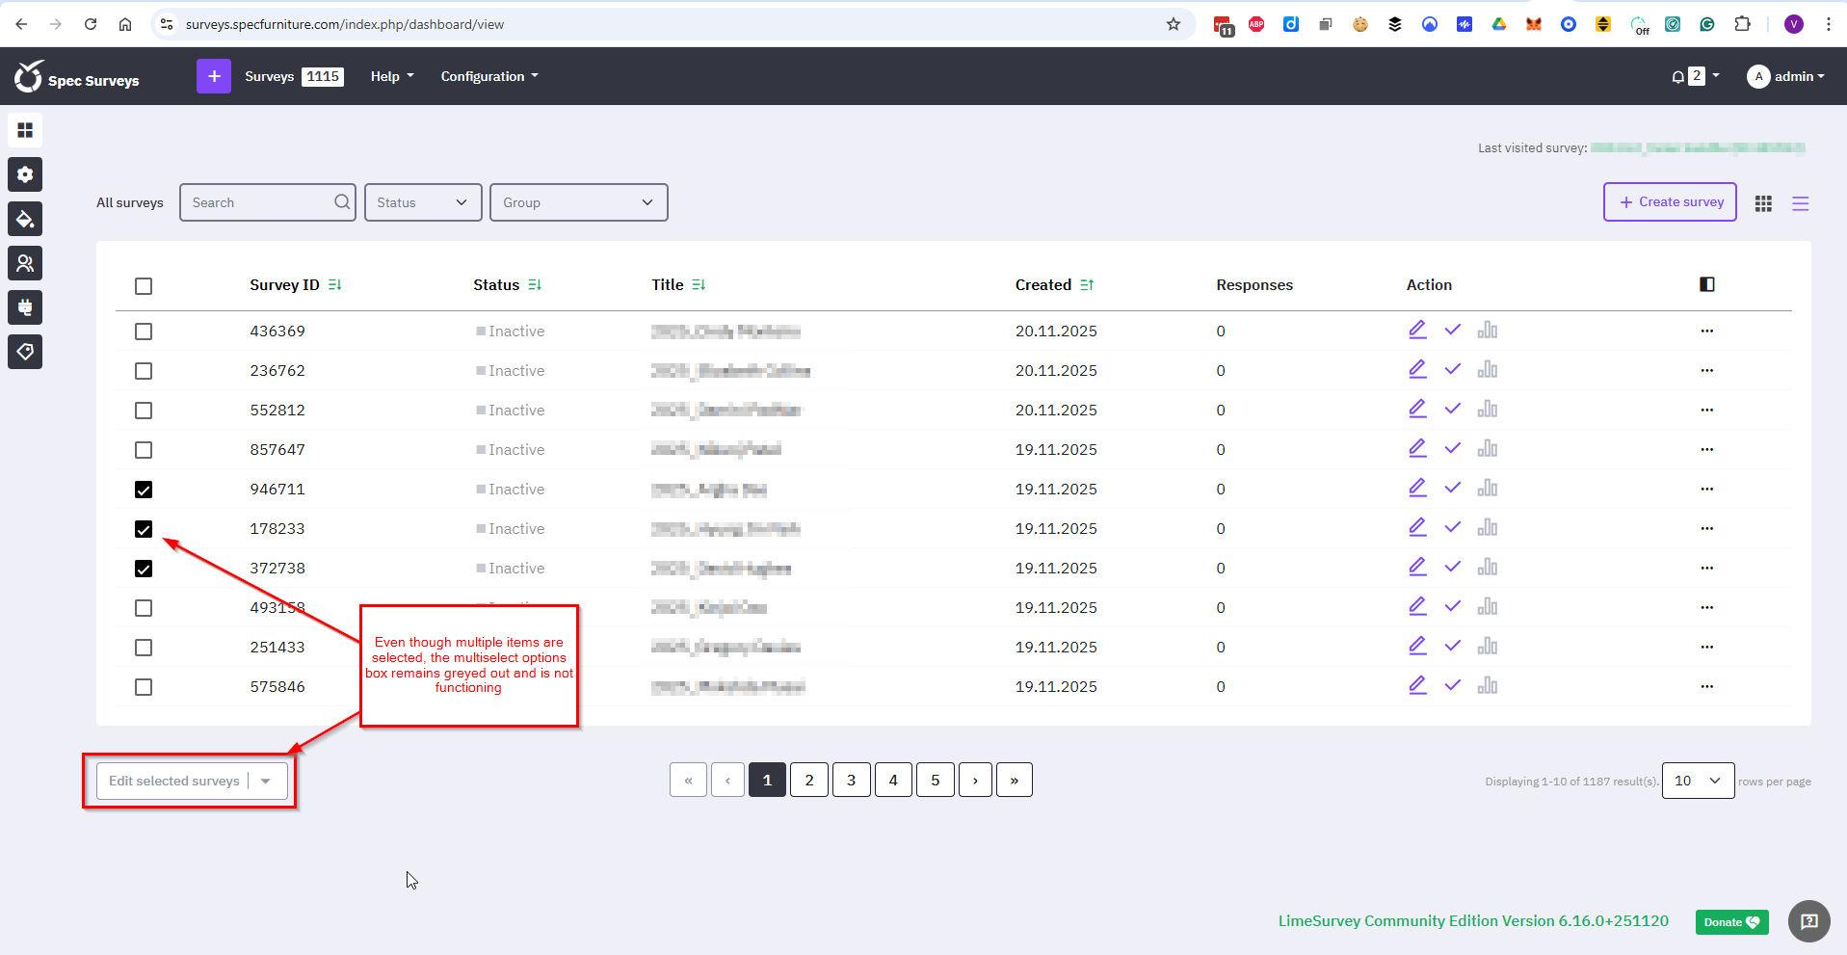The height and width of the screenshot is (955, 1847).
Task: Open the Configuration menu
Action: 488,76
